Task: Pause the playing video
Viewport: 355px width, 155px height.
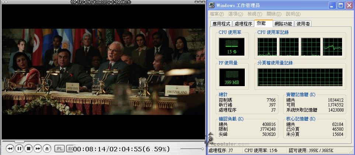Action: 19,149
